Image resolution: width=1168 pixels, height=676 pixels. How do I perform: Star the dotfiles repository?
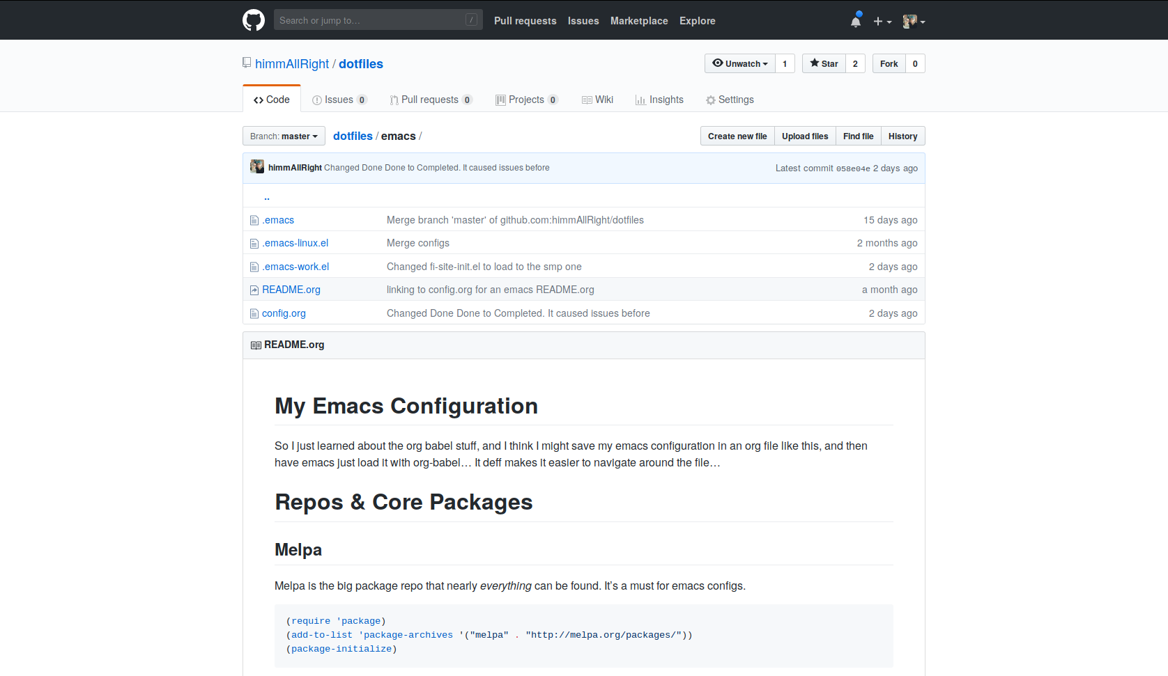(824, 63)
